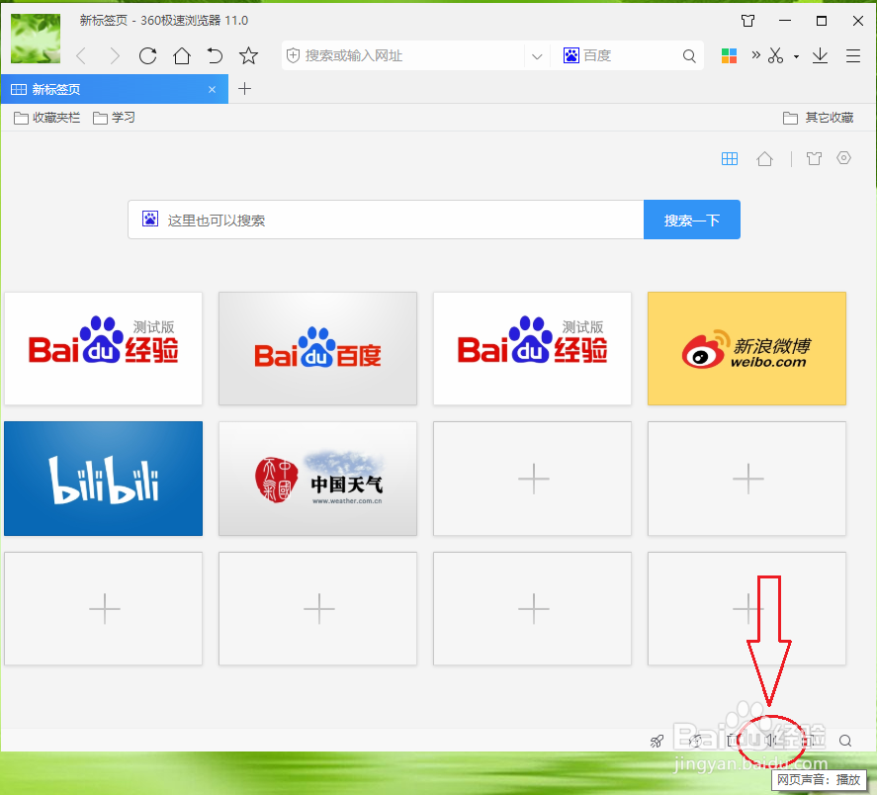Click the new tab page skin shirt icon
This screenshot has width=877, height=795.
814,159
